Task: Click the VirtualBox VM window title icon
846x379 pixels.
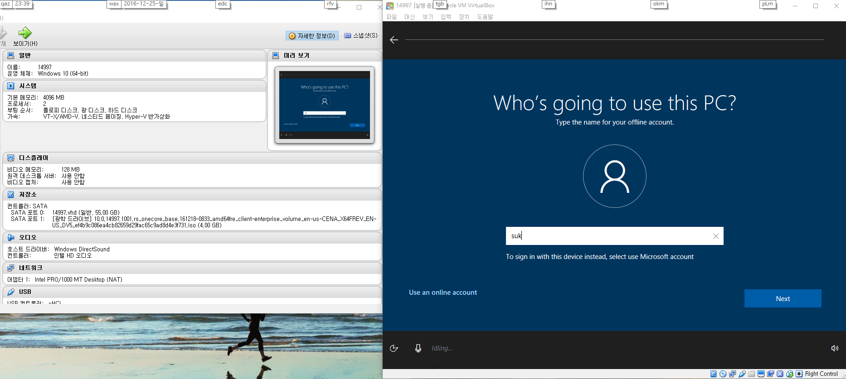Action: coord(389,5)
